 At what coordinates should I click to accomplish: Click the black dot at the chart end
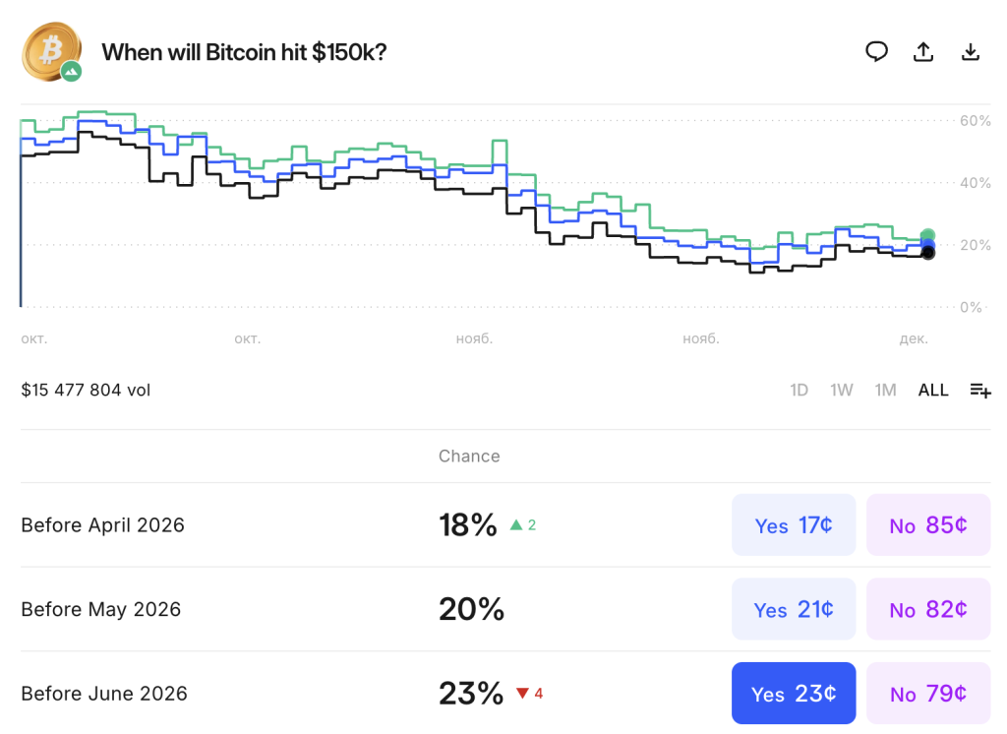pyautogui.click(x=927, y=253)
